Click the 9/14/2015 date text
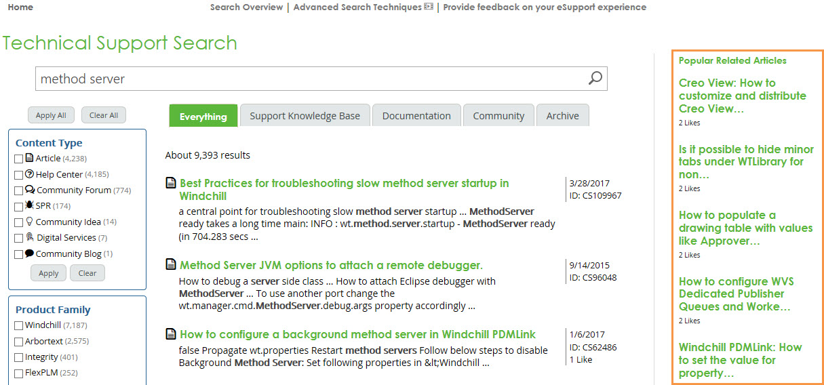The height and width of the screenshot is (385, 824). point(589,265)
